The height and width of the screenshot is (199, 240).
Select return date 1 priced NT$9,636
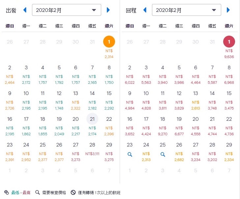(229, 48)
